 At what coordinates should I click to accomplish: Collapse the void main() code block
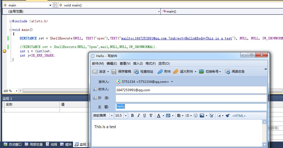[10, 30]
